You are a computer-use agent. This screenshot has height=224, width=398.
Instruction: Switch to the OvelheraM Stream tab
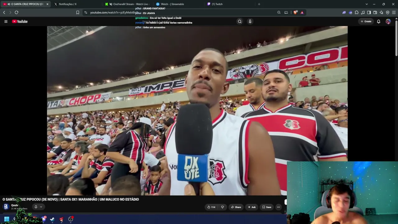tap(127, 4)
